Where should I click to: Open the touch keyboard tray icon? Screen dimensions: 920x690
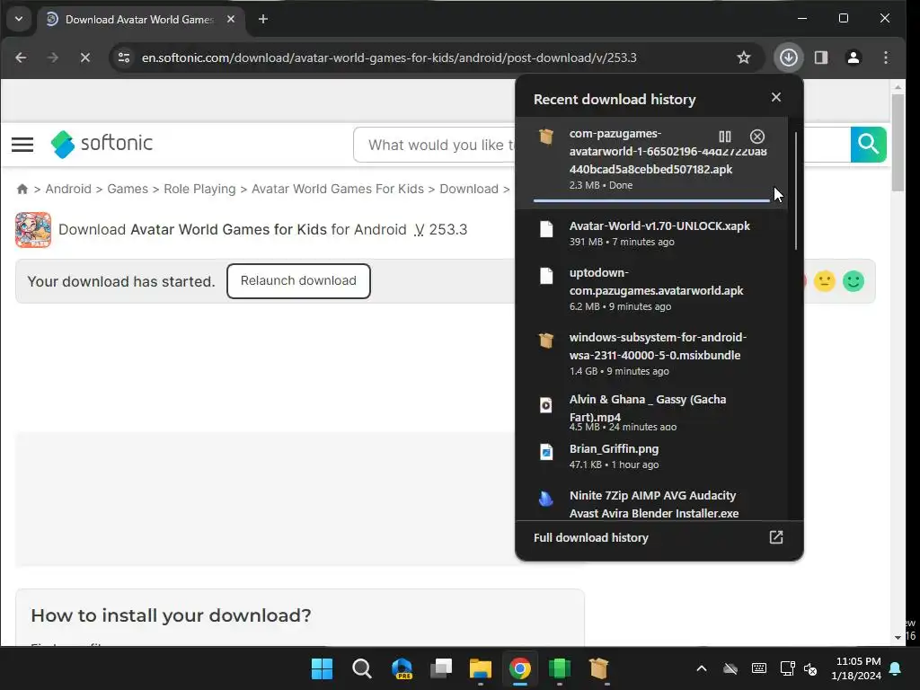(758, 668)
